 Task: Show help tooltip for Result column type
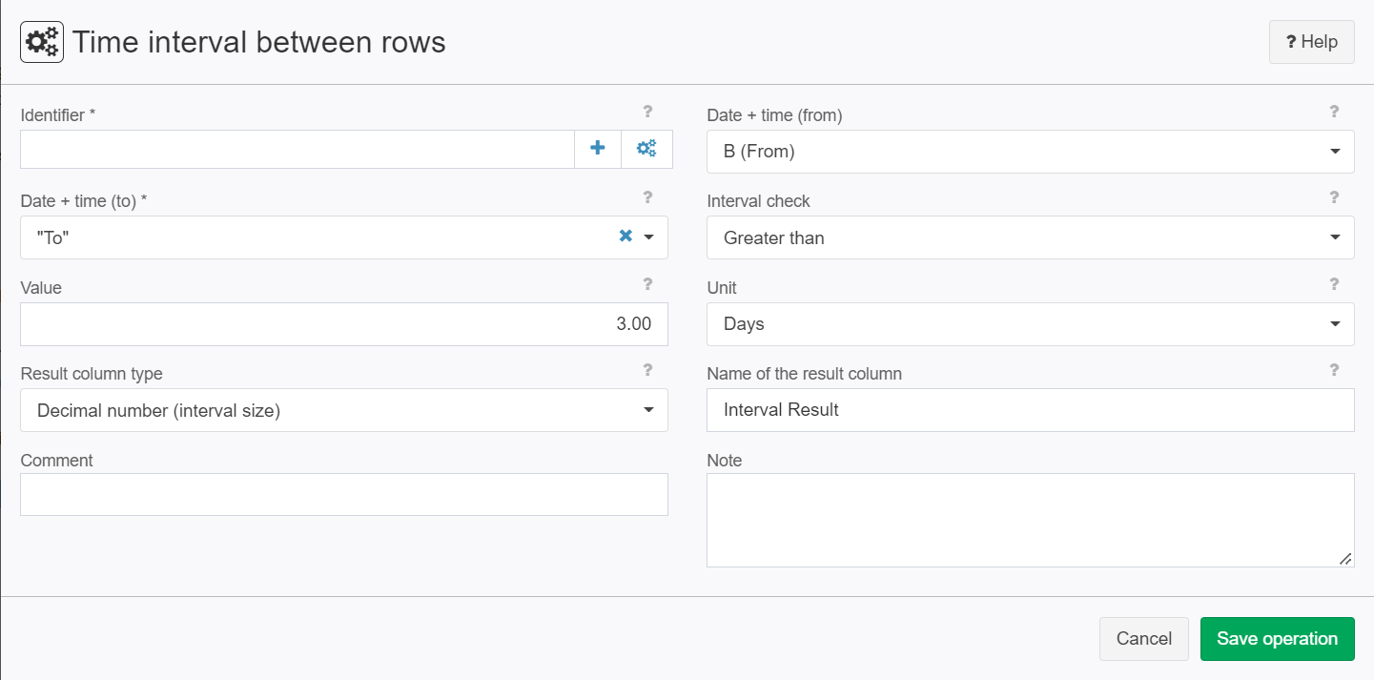pos(647,370)
